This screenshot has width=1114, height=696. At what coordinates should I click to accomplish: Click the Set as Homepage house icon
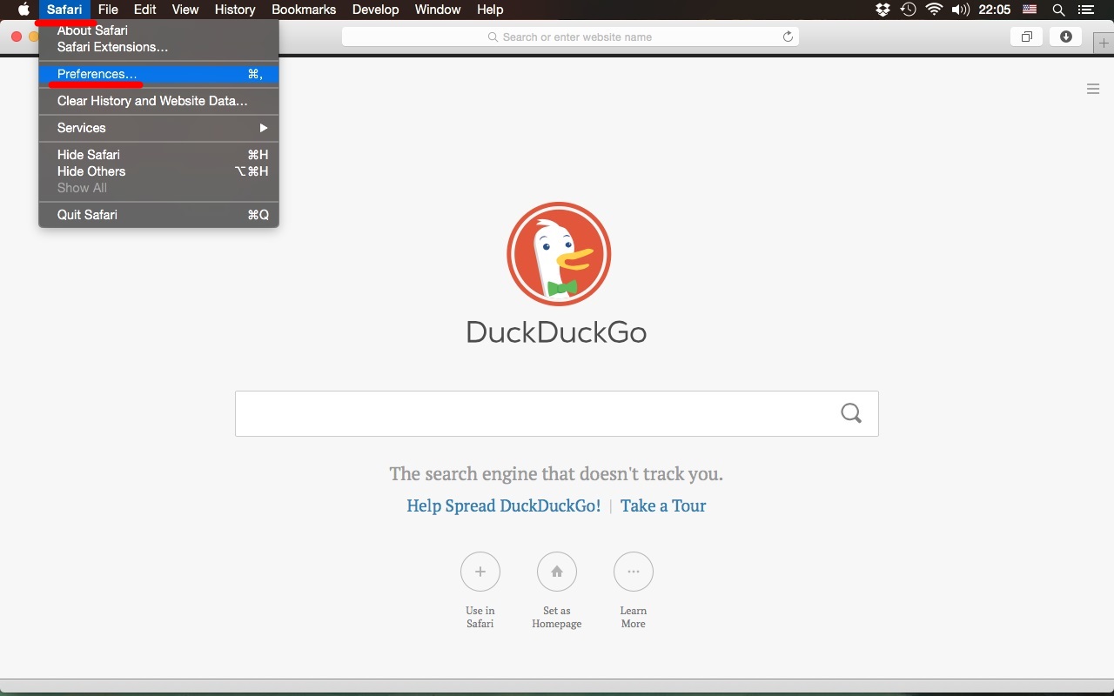[x=557, y=572]
